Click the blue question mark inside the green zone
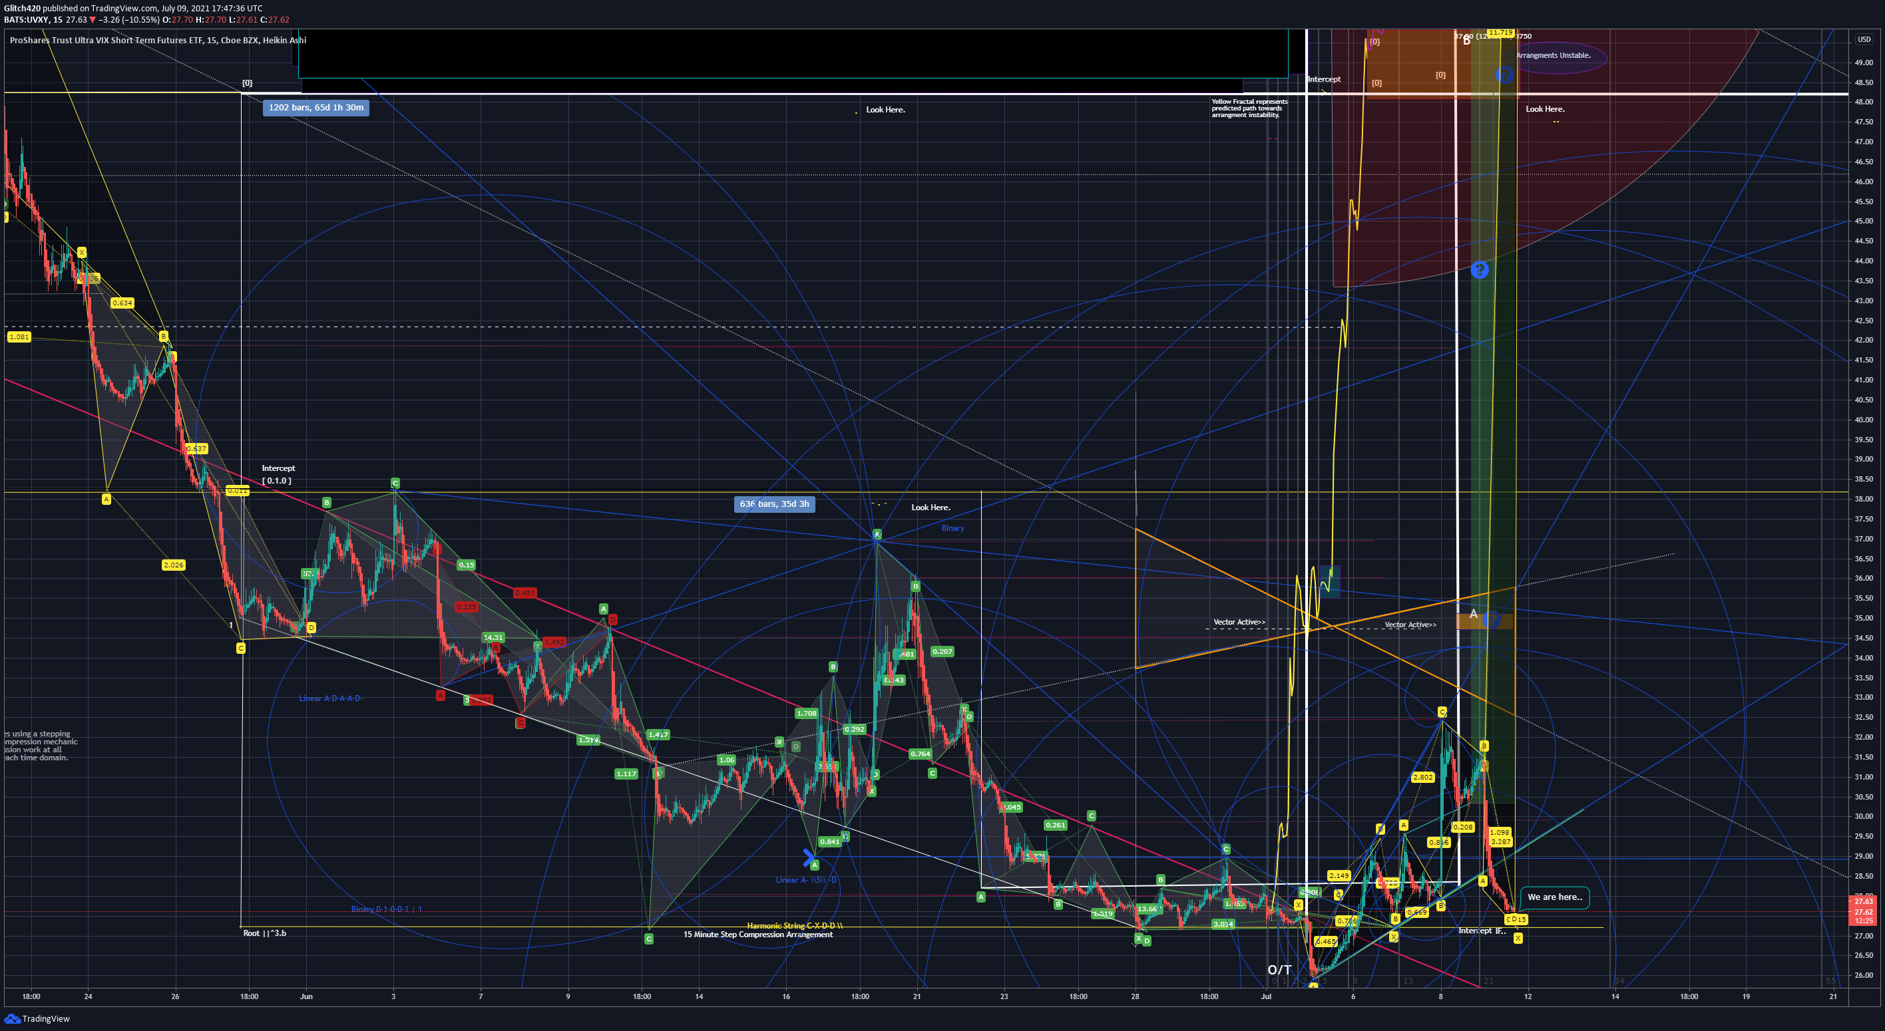Image resolution: width=1885 pixels, height=1031 pixels. click(1480, 270)
